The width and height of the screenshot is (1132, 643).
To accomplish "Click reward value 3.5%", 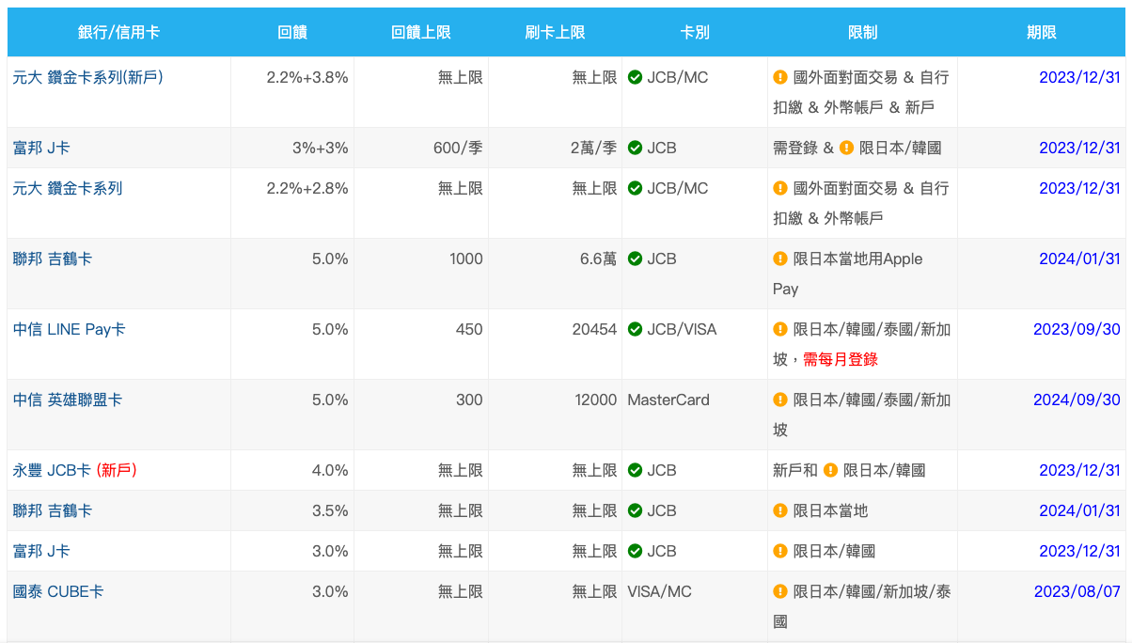I will pos(330,510).
